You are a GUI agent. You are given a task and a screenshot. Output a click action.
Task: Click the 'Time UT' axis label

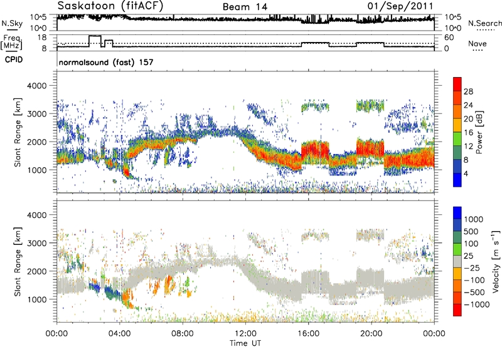(x=245, y=343)
